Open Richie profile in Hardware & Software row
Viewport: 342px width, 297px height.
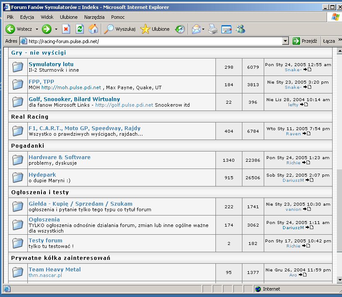(293, 163)
